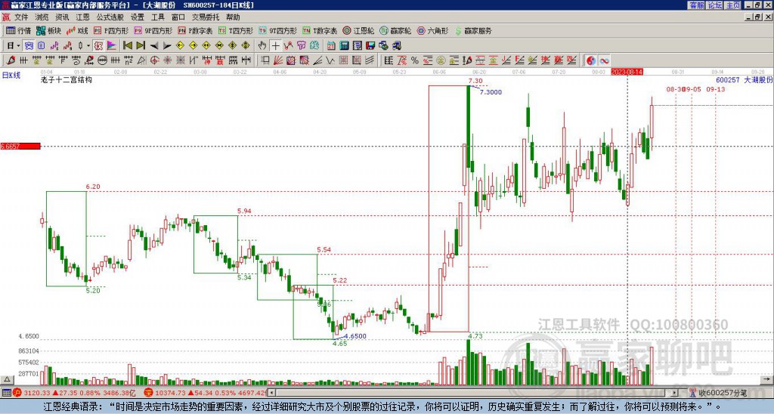Image resolution: width=774 pixels, height=414 pixels.
Task: Select the circled cross target tool
Action: tap(154, 60)
